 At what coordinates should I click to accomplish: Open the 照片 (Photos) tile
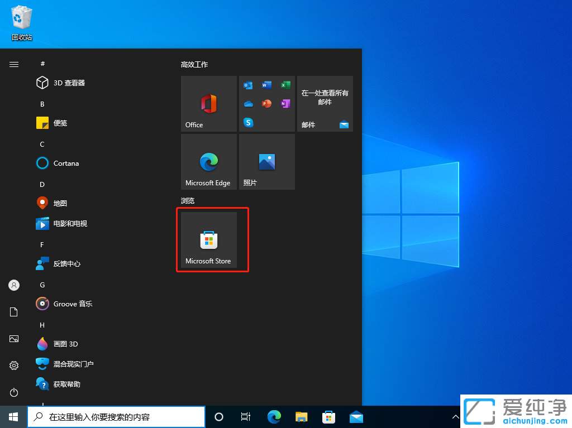266,161
